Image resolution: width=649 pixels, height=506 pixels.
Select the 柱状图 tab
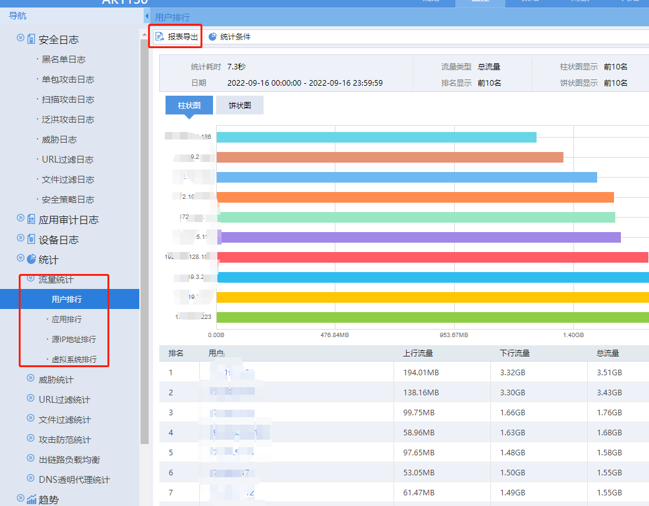[x=189, y=106]
